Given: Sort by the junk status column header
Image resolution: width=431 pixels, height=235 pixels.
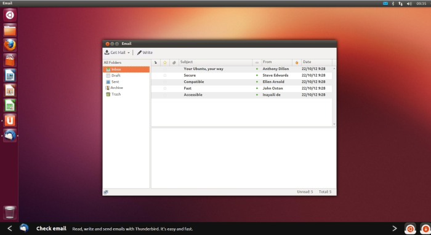Looking at the screenshot, I should tap(297, 63).
